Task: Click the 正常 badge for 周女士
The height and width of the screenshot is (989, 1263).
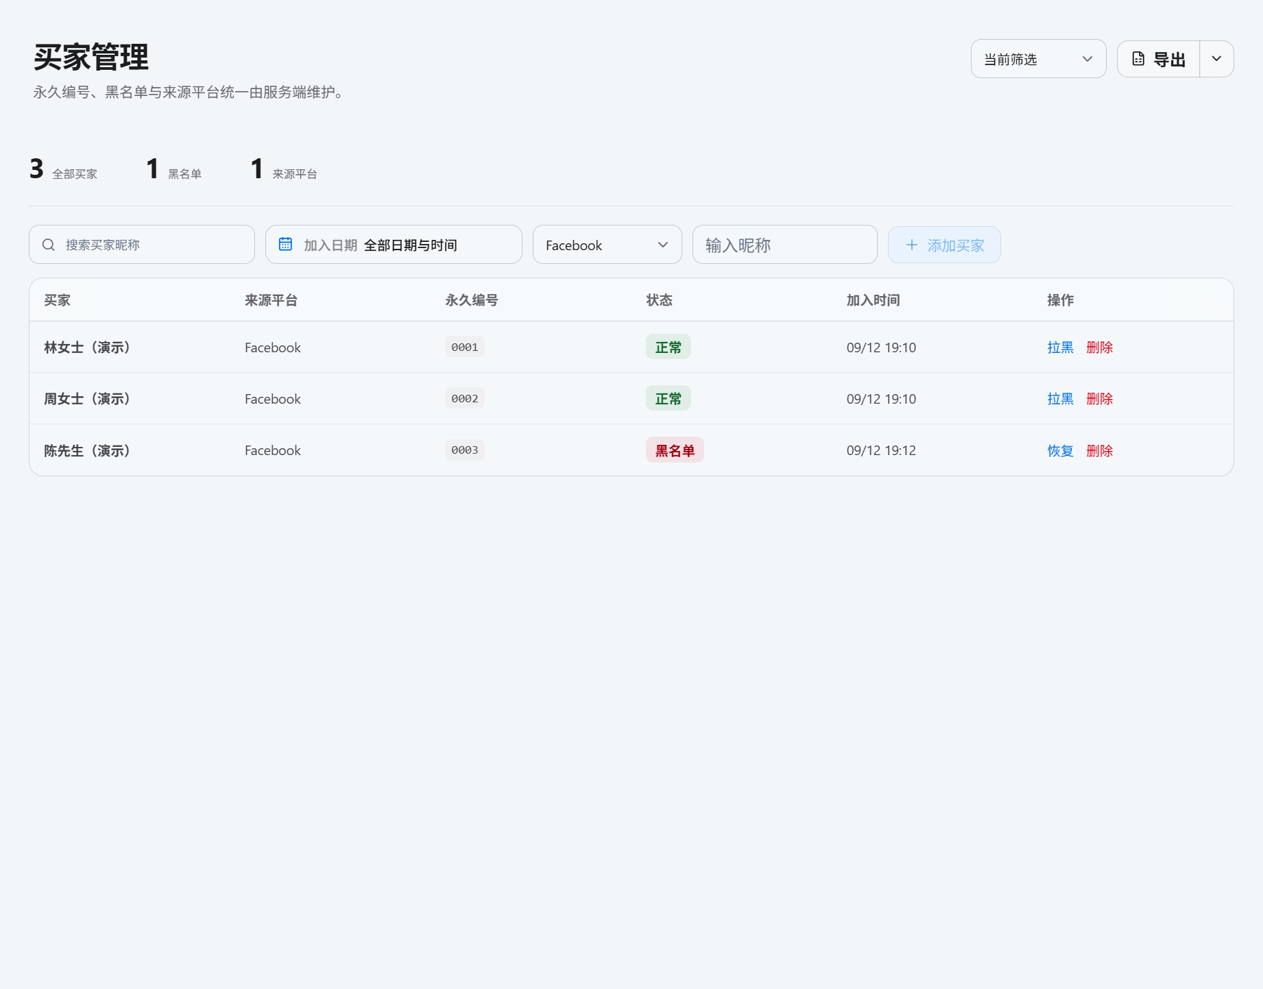Action: (668, 398)
